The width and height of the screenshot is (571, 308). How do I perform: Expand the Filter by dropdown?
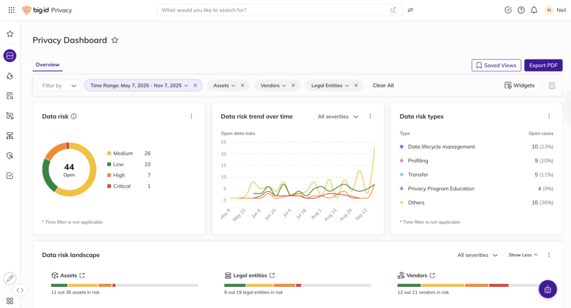(x=59, y=86)
